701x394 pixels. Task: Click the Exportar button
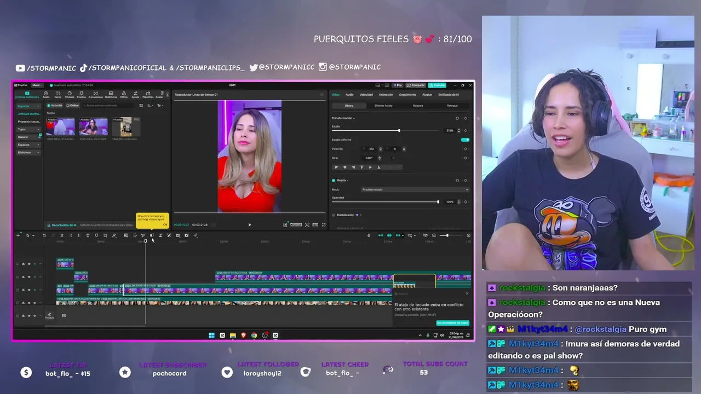coord(437,85)
